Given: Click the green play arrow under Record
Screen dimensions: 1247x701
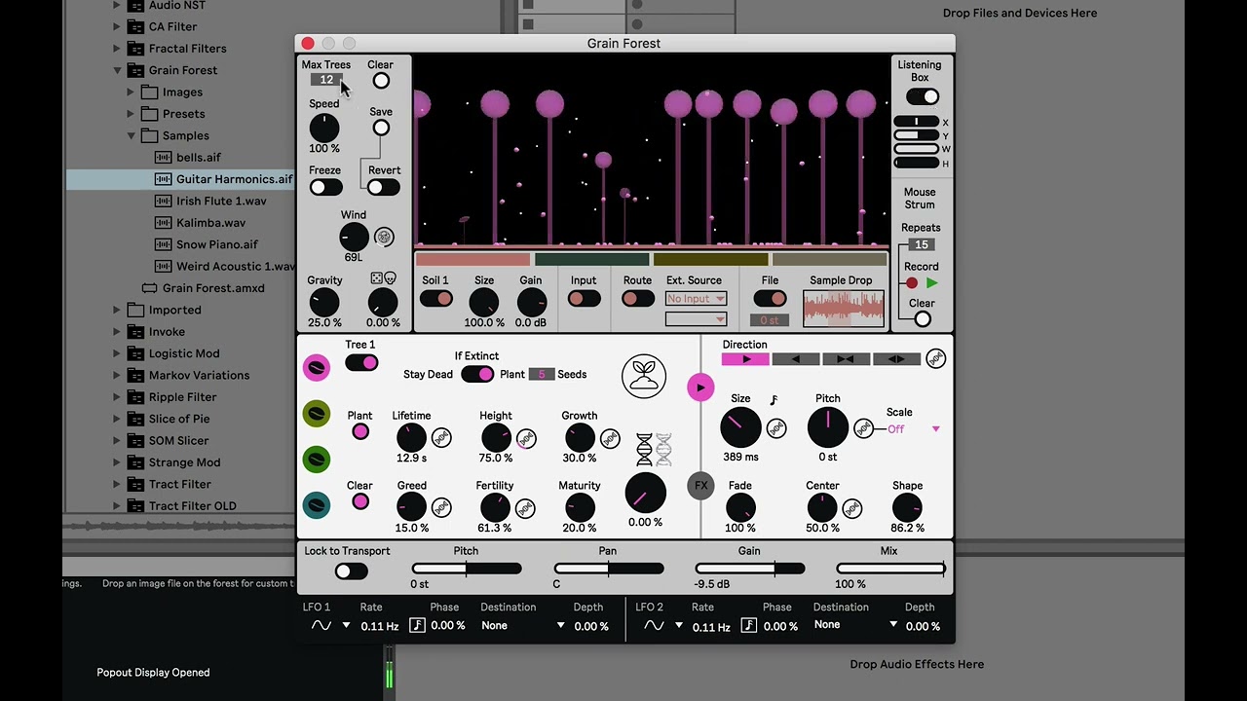Looking at the screenshot, I should pos(931,283).
